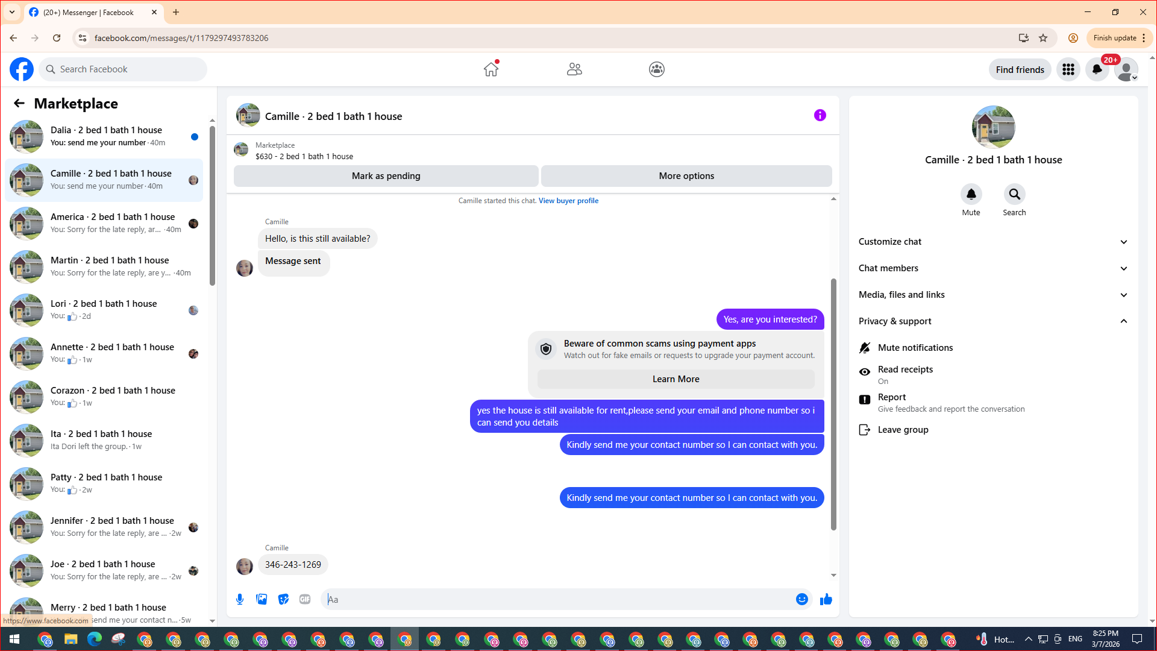This screenshot has height=651, width=1157.
Task: Open File Explorer from the taskbar
Action: pyautogui.click(x=71, y=639)
